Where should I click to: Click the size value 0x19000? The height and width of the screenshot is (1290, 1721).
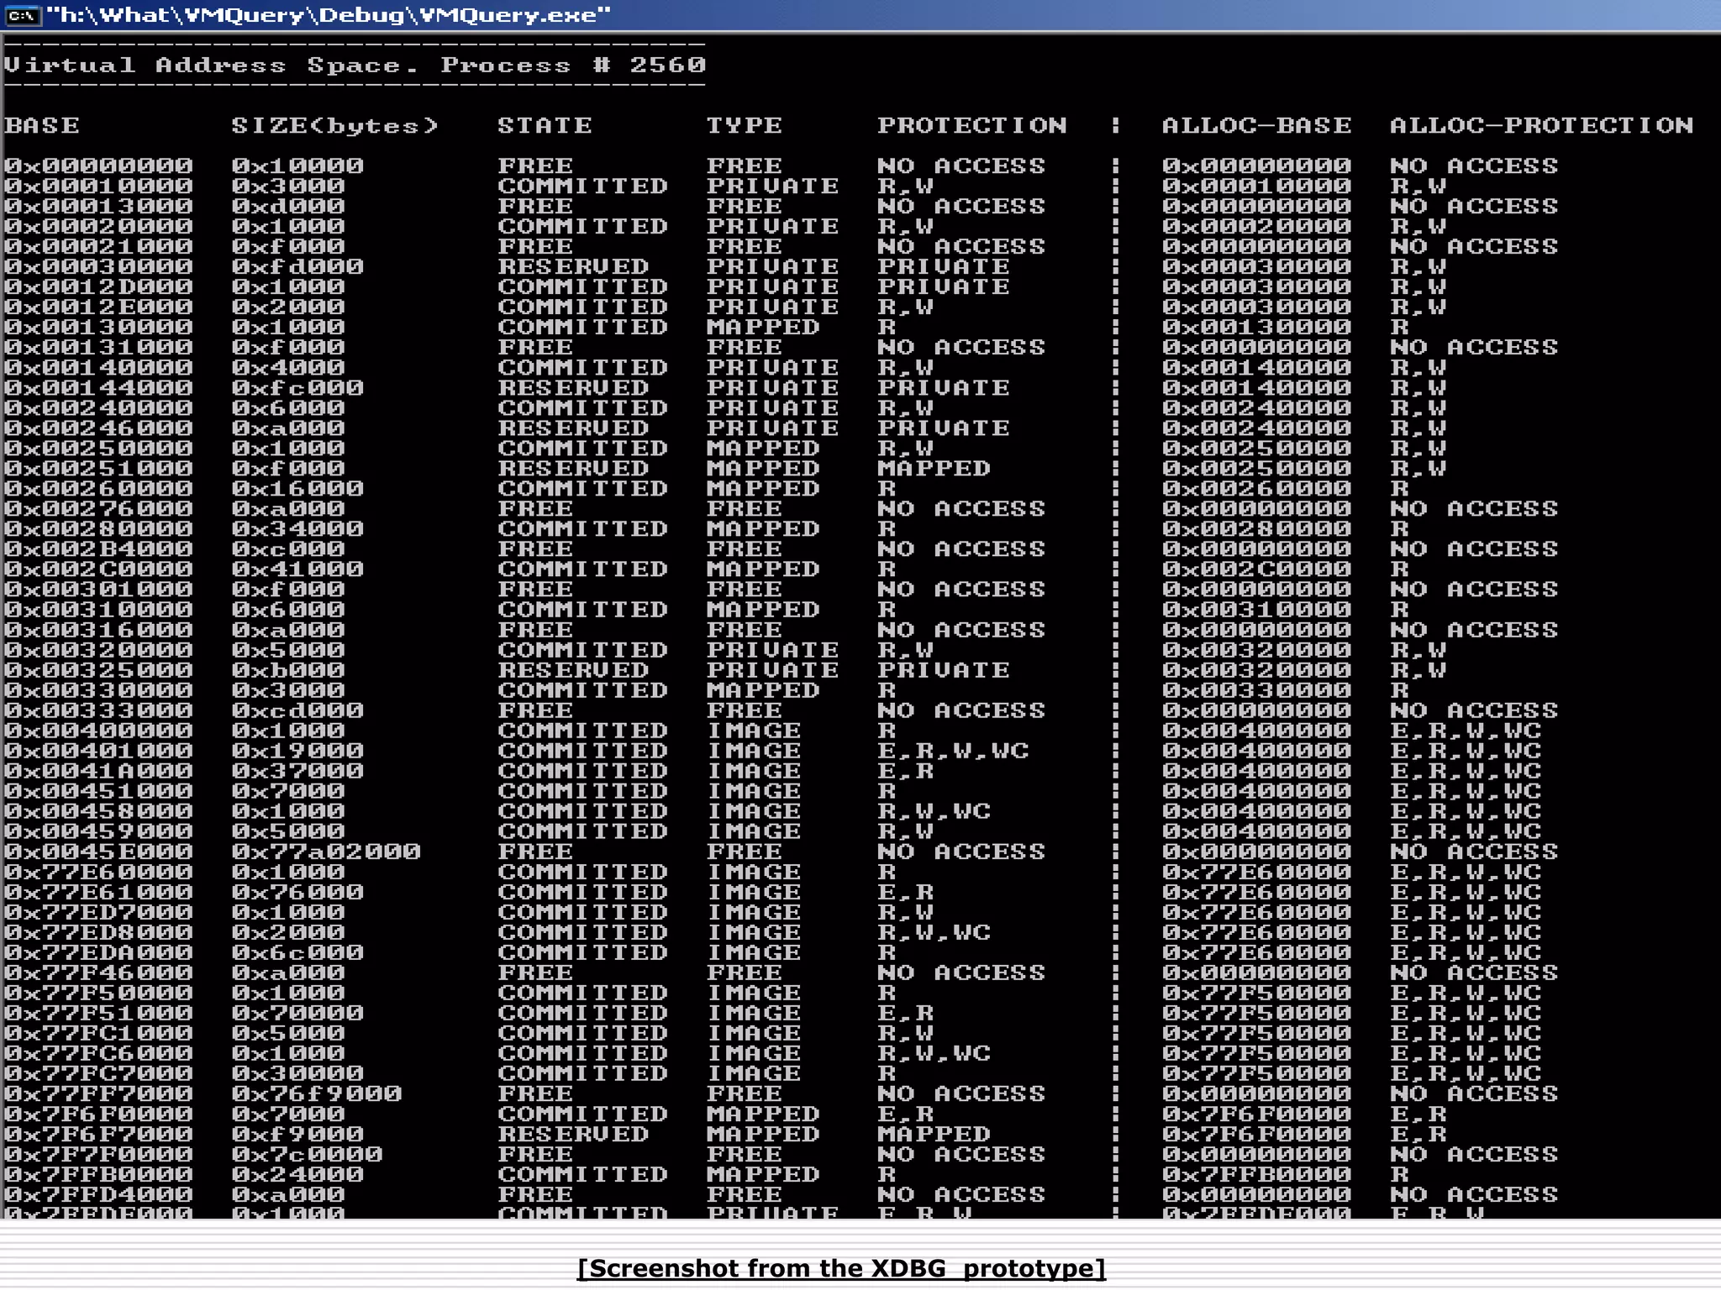click(297, 751)
